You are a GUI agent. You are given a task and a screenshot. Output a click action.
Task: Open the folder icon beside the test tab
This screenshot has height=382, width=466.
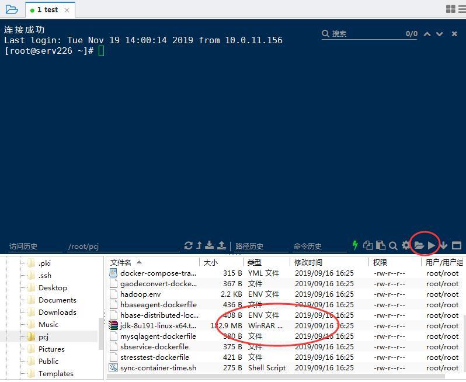[x=12, y=9]
